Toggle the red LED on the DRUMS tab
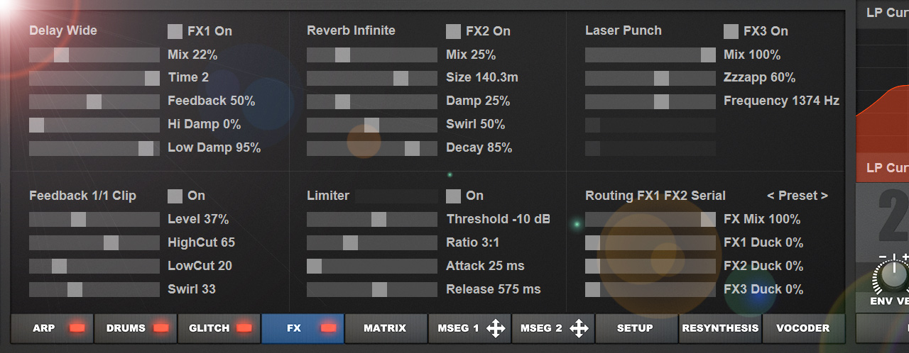 (x=160, y=328)
